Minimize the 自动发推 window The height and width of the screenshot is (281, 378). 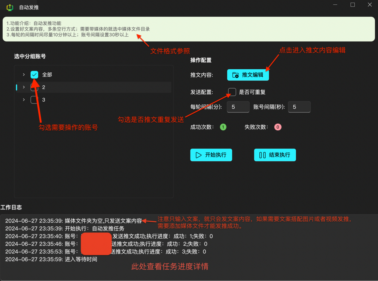pyautogui.click(x=335, y=5)
